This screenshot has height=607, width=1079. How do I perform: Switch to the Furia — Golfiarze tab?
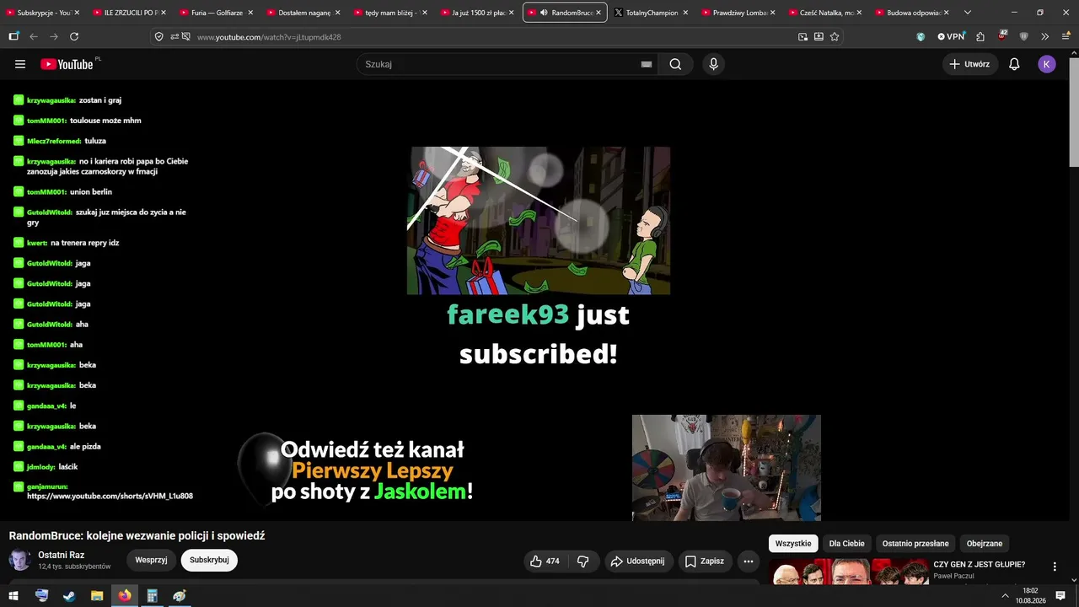point(216,13)
